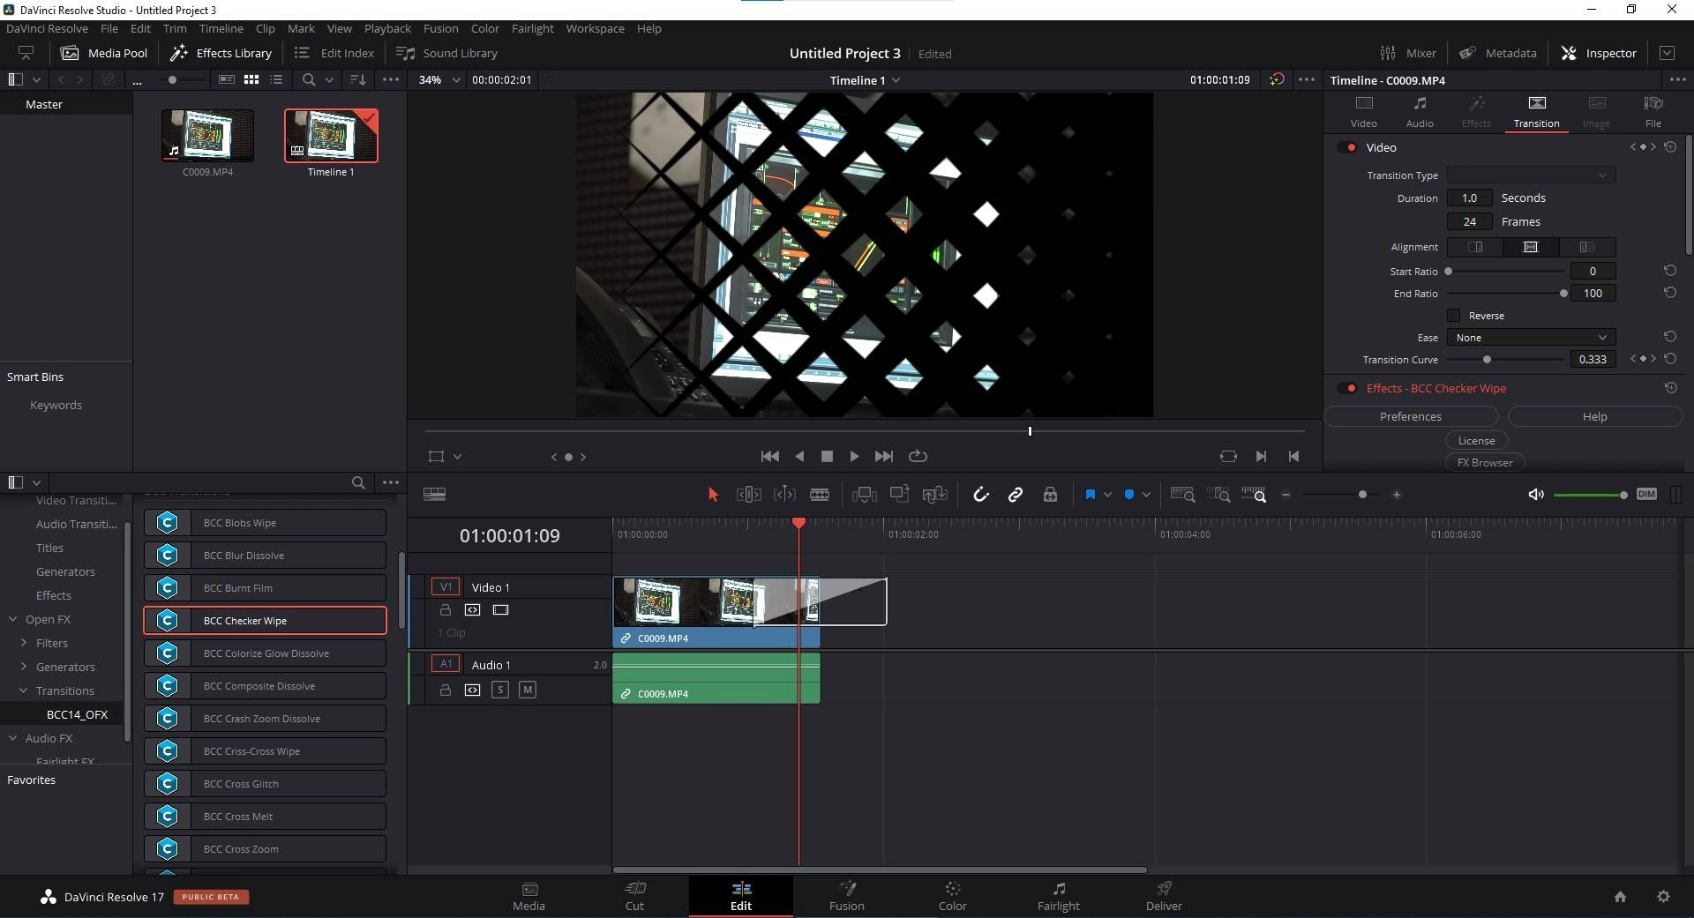The width and height of the screenshot is (1694, 918).
Task: Solo the Audio 1 track
Action: [x=500, y=690]
